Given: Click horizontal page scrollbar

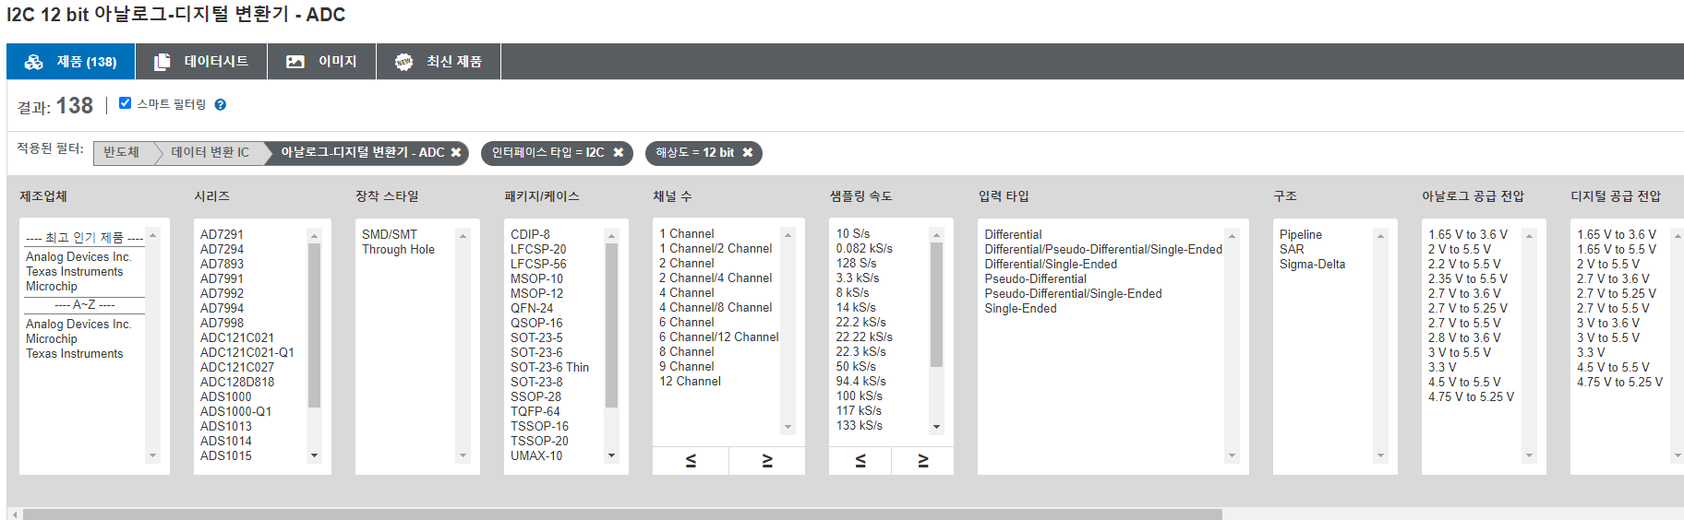Looking at the screenshot, I should coord(622,514).
